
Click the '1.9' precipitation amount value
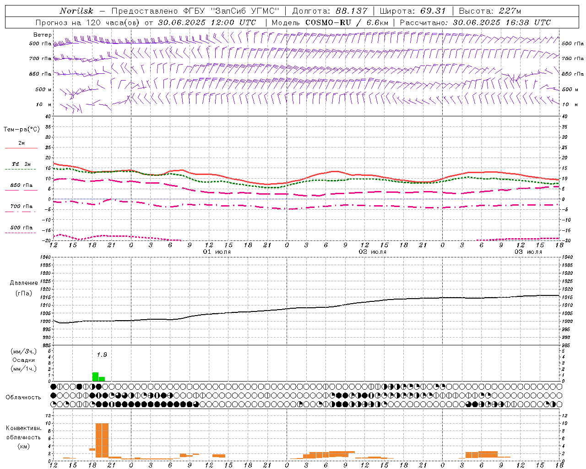[x=102, y=354]
